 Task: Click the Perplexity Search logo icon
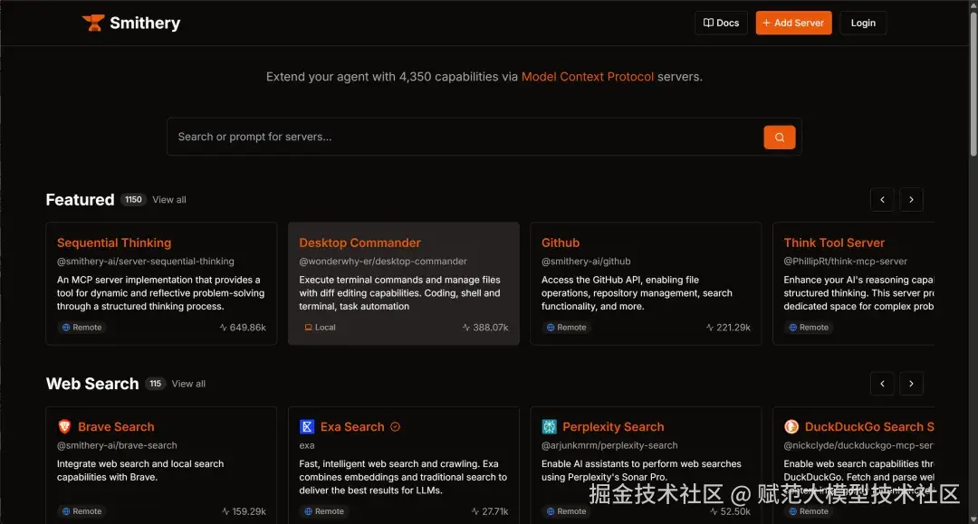pos(549,427)
